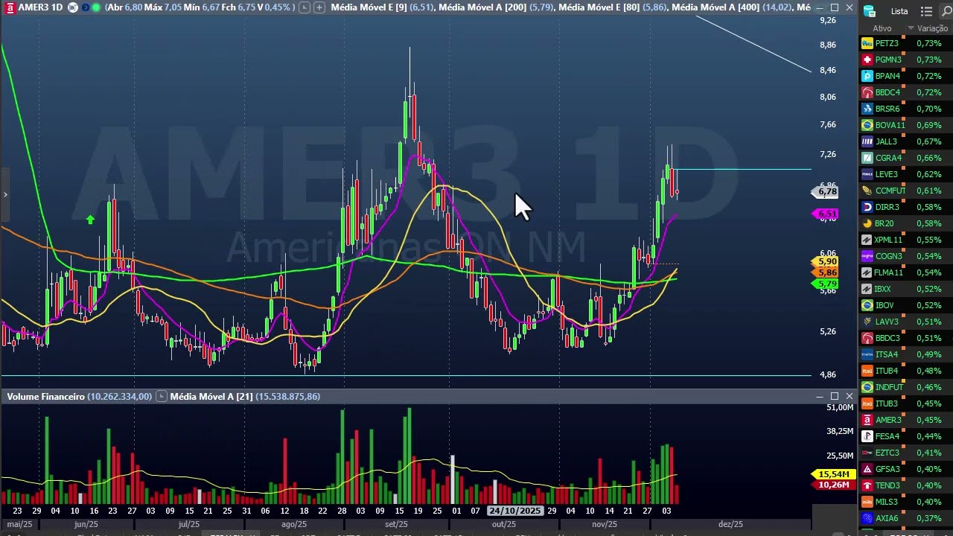Viewport: 953px width, 536px height.
Task: Select the FESA4 row in the watchlist
Action: click(x=905, y=436)
